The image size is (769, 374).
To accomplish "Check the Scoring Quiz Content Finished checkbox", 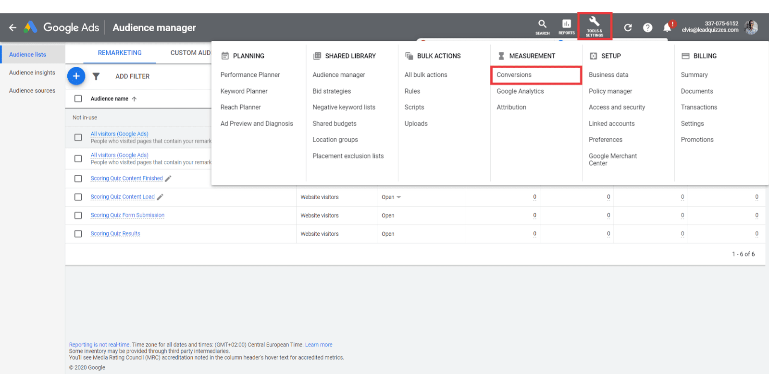I will pos(78,179).
